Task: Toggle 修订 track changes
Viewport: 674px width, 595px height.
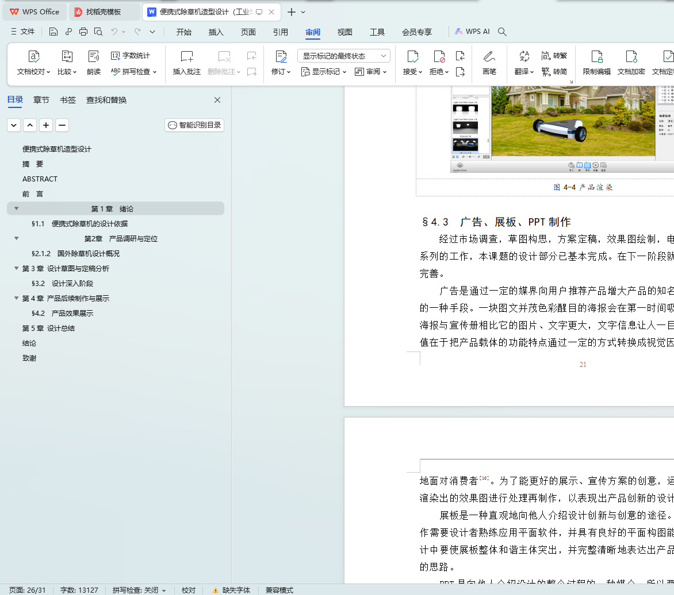Action: coord(281,56)
